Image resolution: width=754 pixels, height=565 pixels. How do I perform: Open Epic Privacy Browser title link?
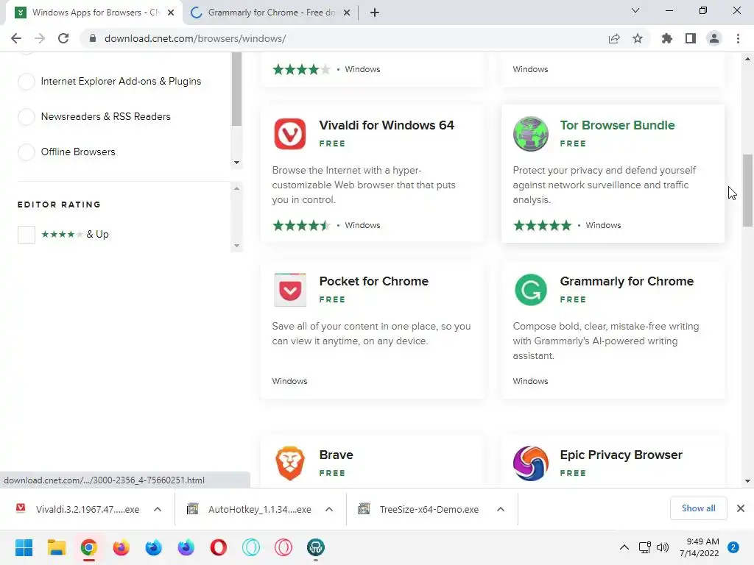coord(621,455)
